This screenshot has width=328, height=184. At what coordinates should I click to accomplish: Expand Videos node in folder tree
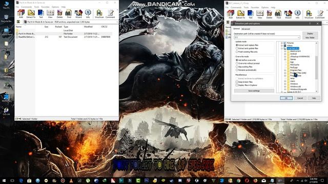tap(282, 45)
